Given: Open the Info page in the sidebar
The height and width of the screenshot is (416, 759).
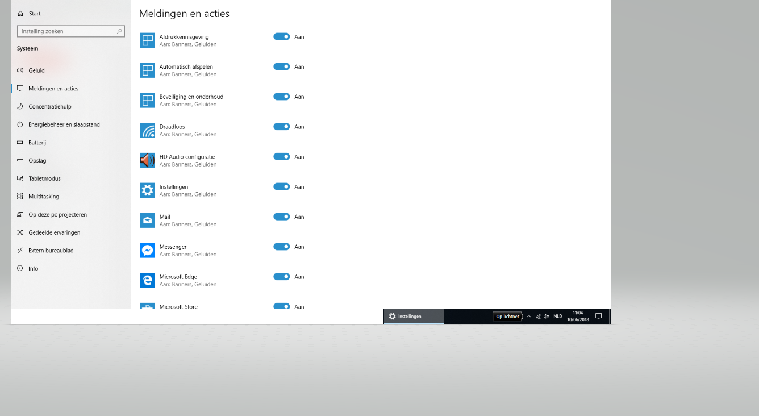Looking at the screenshot, I should click(70, 269).
